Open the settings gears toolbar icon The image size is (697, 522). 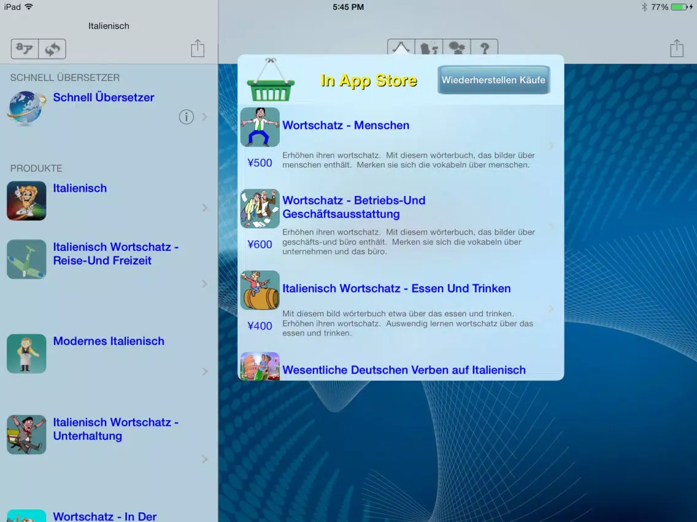[456, 48]
